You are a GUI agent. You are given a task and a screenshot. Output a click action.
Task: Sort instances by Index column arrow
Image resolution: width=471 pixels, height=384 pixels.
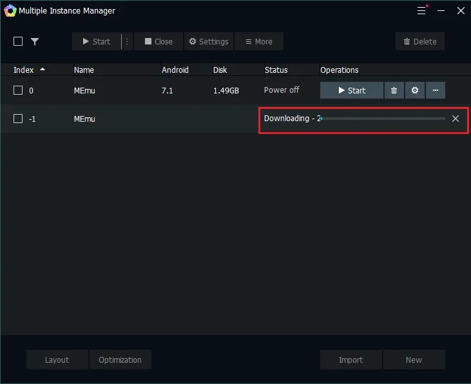point(43,70)
